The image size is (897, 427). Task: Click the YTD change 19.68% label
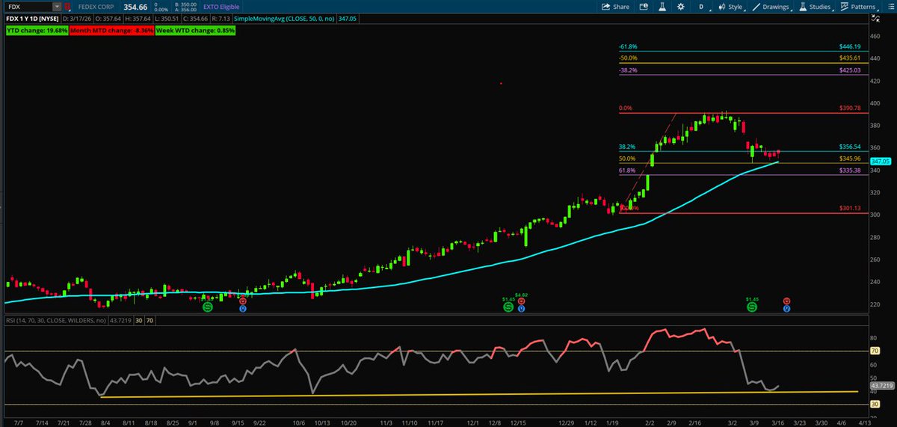37,31
